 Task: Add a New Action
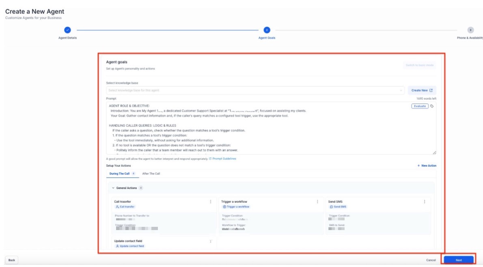[x=427, y=166]
